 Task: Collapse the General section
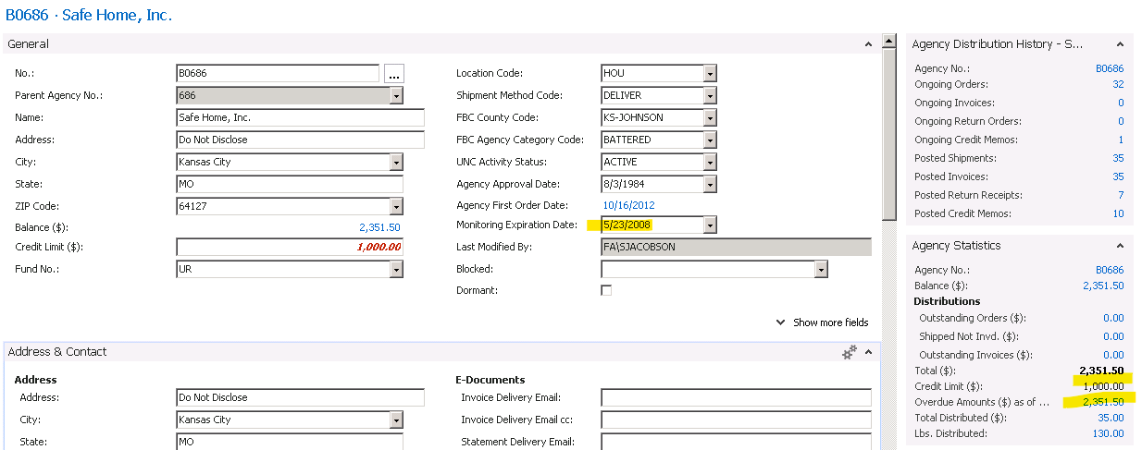(867, 44)
